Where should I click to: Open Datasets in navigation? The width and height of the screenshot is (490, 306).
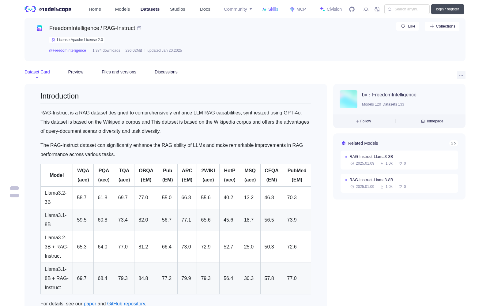click(150, 9)
